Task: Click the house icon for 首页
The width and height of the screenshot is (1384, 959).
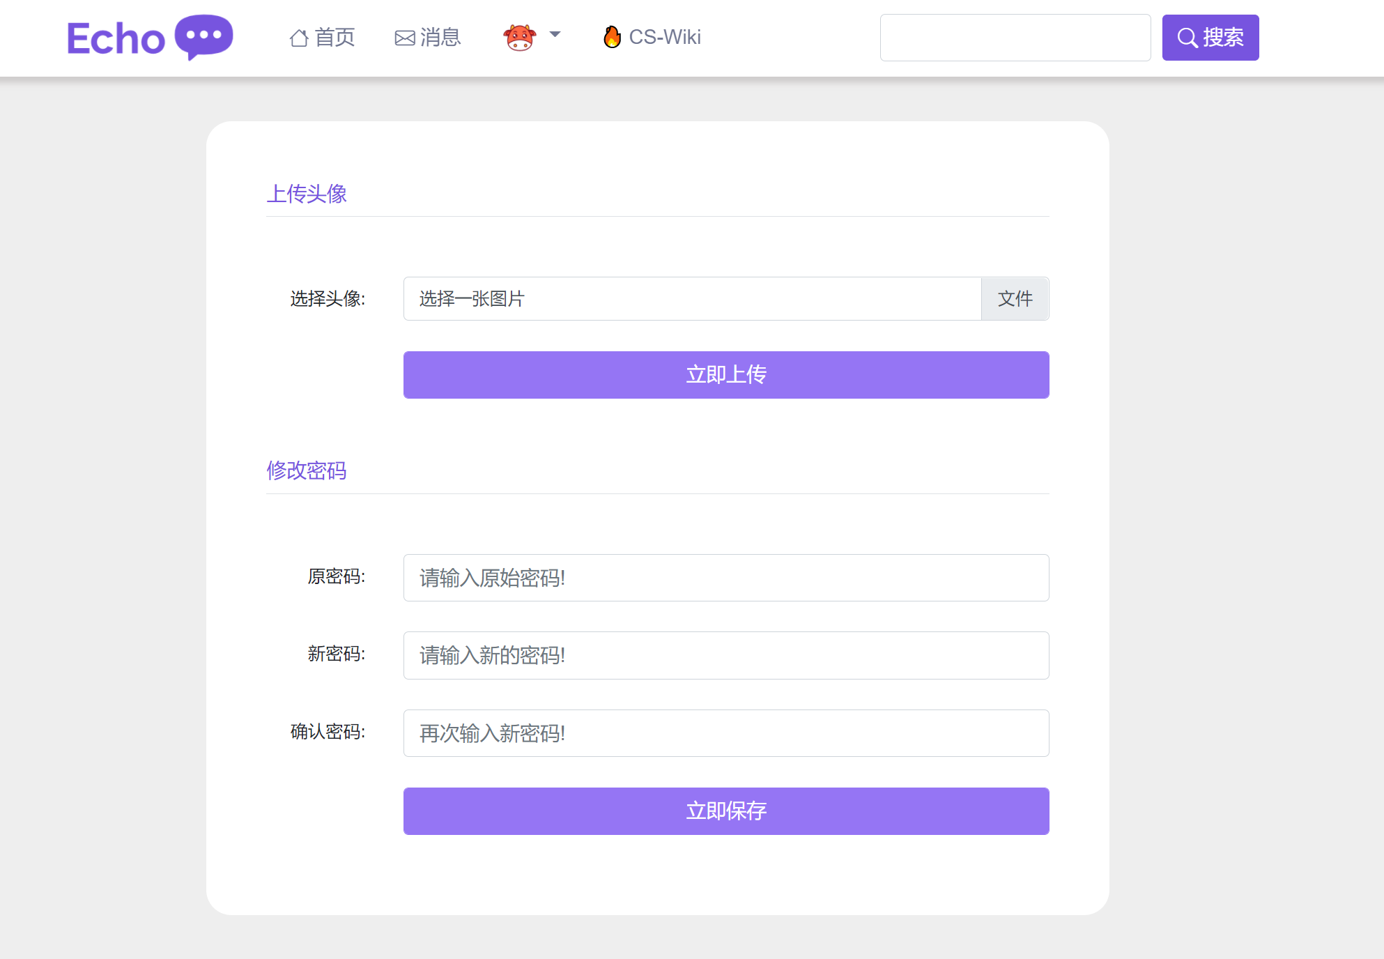Action: (299, 38)
